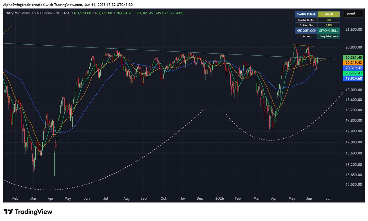Click the Oct label on the time axis
This screenshot has height=221, width=368.
click(x=163, y=198)
